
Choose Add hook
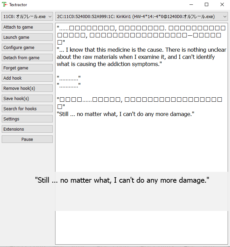pyautogui.click(x=27, y=78)
